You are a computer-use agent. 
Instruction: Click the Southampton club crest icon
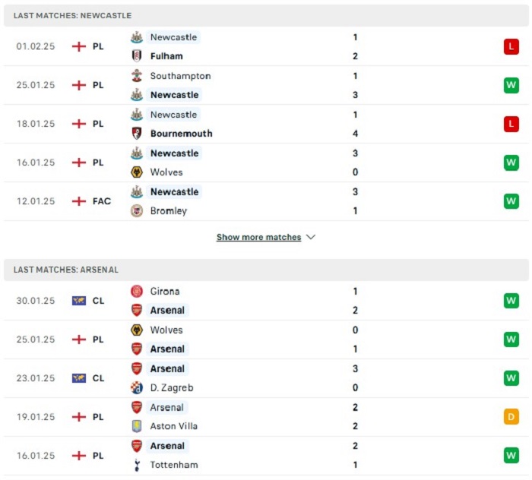click(137, 76)
